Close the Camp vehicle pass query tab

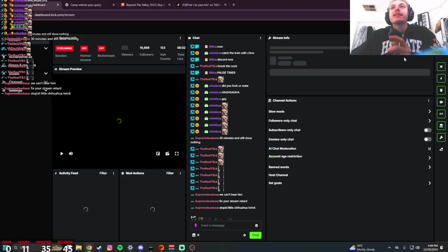point(113,5)
